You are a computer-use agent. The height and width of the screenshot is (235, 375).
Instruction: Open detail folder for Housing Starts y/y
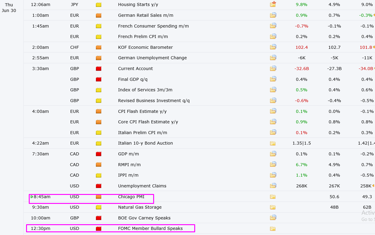(273, 4)
